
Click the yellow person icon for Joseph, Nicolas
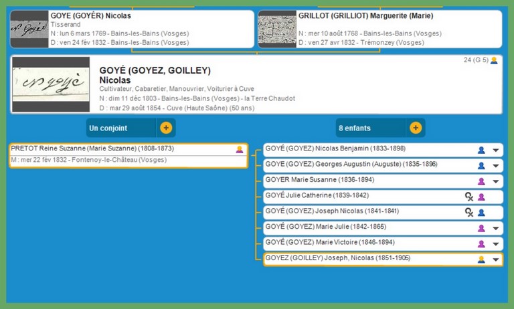pos(481,260)
